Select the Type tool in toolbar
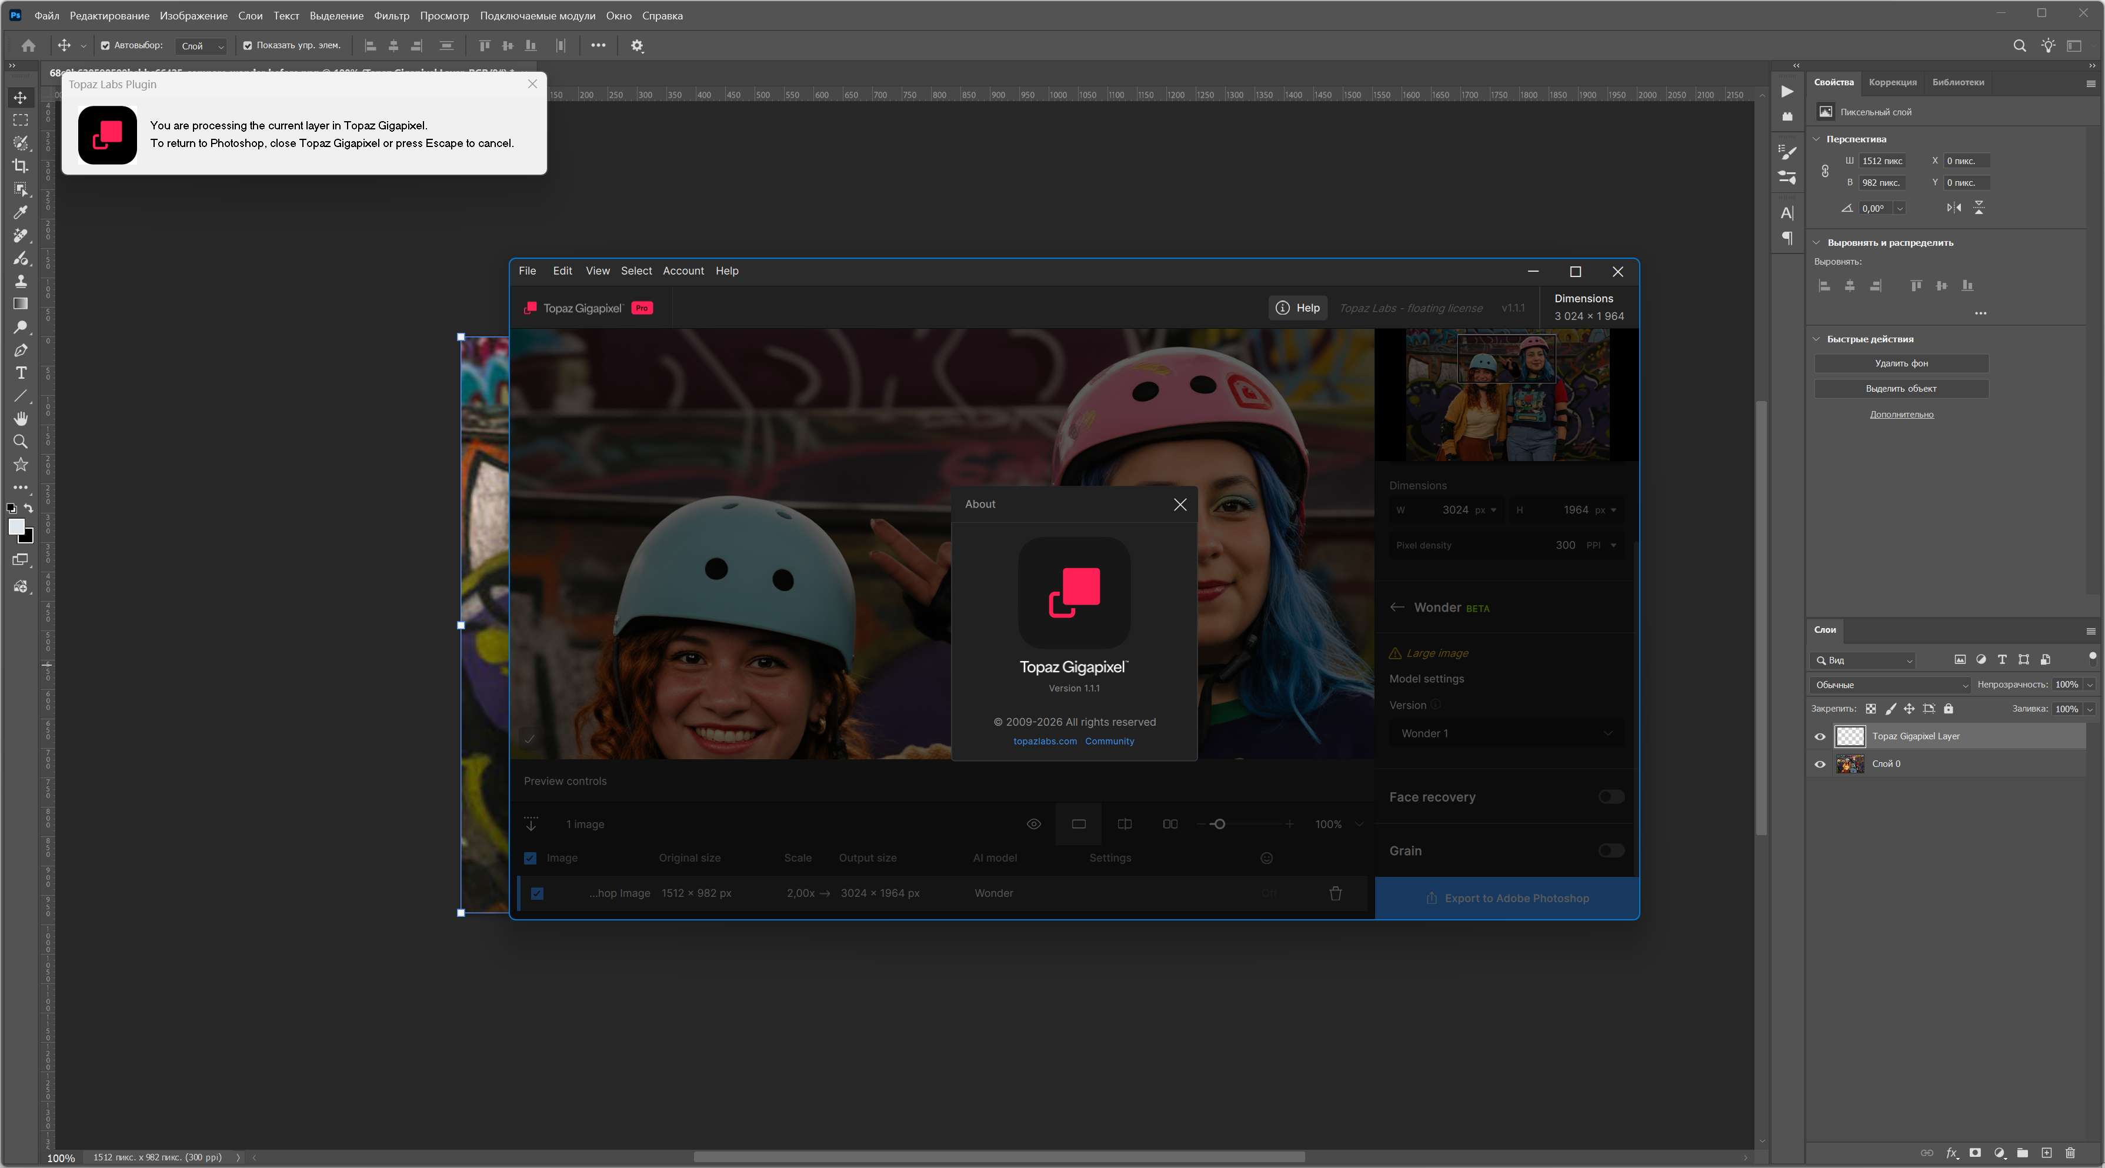Image resolution: width=2105 pixels, height=1168 pixels. click(21, 373)
